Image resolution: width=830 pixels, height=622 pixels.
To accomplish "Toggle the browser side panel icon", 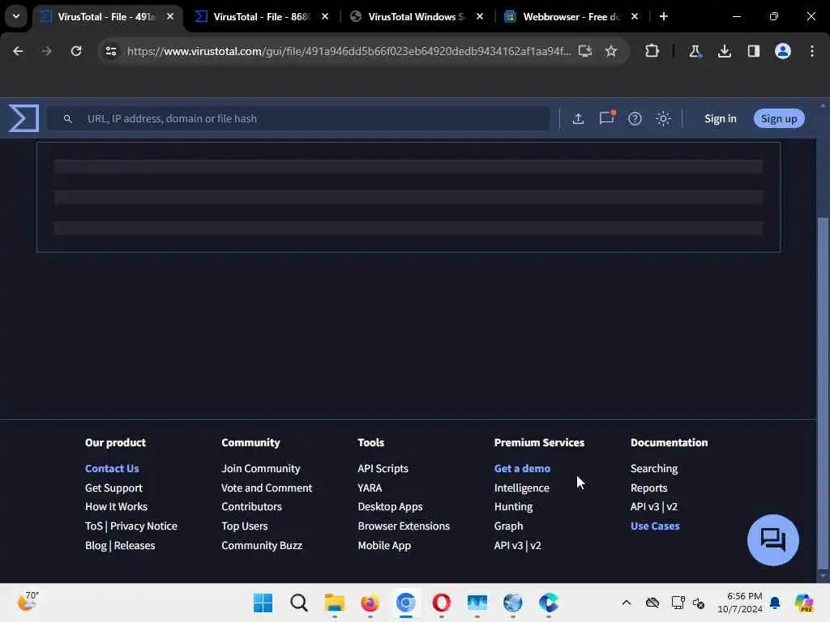I will pyautogui.click(x=754, y=51).
